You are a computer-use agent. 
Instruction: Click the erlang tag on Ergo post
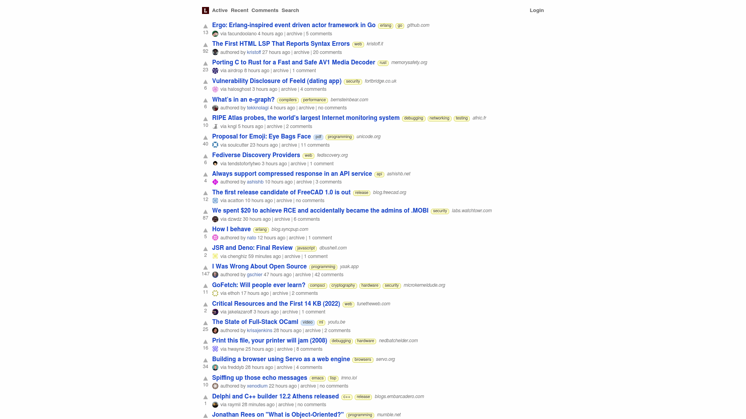pyautogui.click(x=385, y=25)
